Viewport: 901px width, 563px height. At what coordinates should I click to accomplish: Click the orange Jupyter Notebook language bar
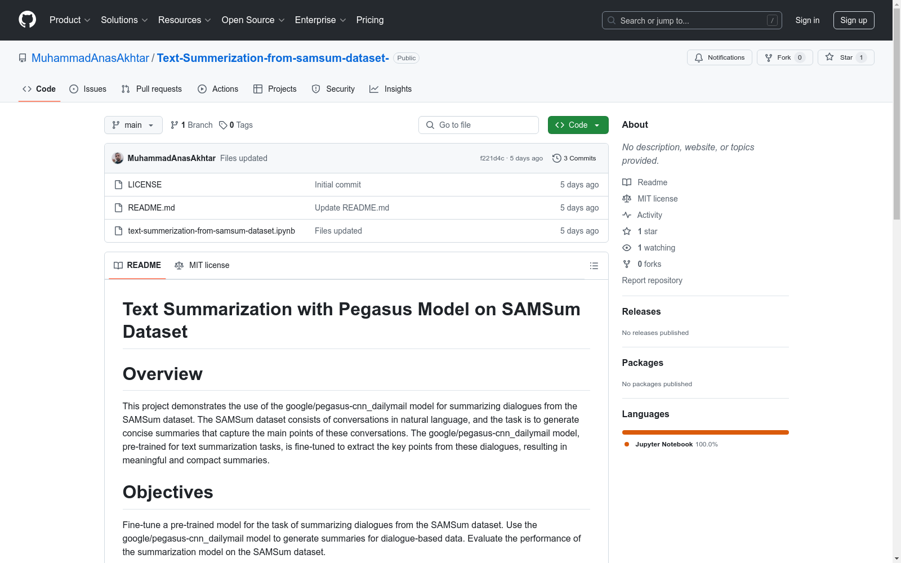(705, 432)
